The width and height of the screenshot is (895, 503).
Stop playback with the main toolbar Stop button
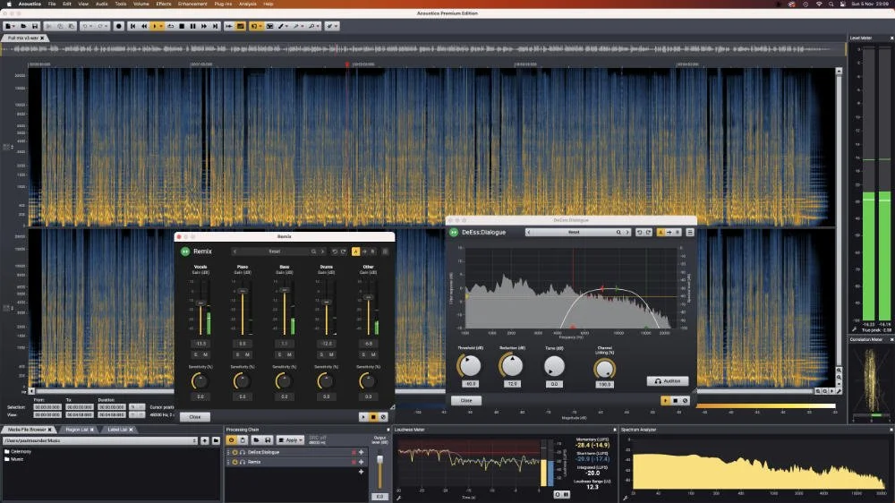click(182, 26)
